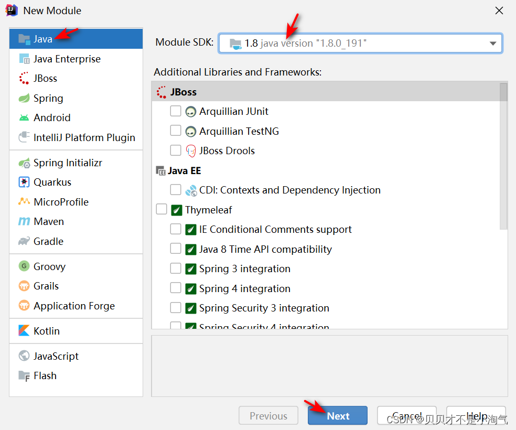This screenshot has height=430, width=516.
Task: Enable Spring Security 3 integration checkbox
Action: pyautogui.click(x=175, y=308)
